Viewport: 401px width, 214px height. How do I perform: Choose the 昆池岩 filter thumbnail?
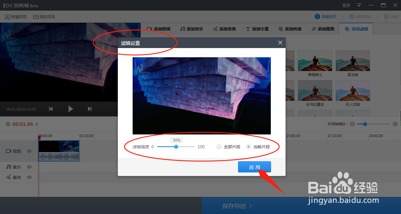click(x=353, y=61)
